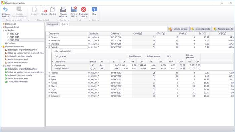Click the Azioni sul progetto group launcher
This screenshot has height=132, width=235.
point(28,20)
